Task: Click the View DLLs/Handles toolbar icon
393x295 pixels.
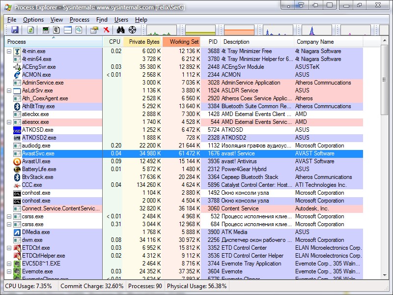Action: pyautogui.click(x=79, y=30)
